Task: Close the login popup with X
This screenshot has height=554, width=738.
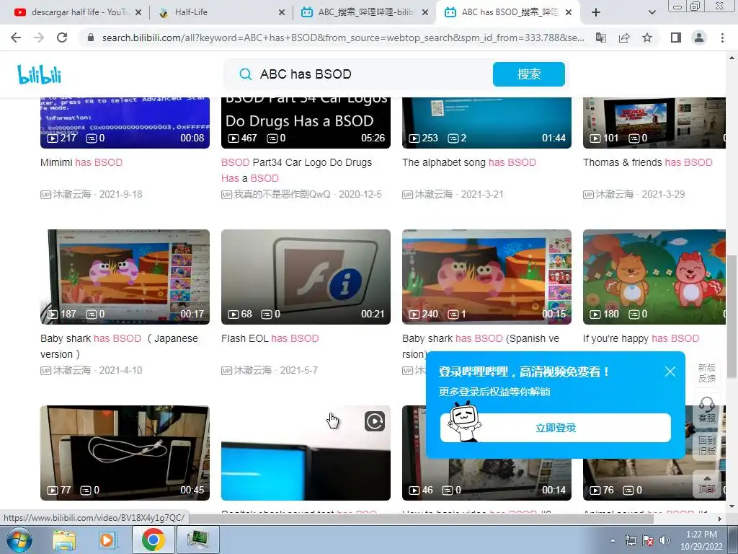Action: coord(670,371)
